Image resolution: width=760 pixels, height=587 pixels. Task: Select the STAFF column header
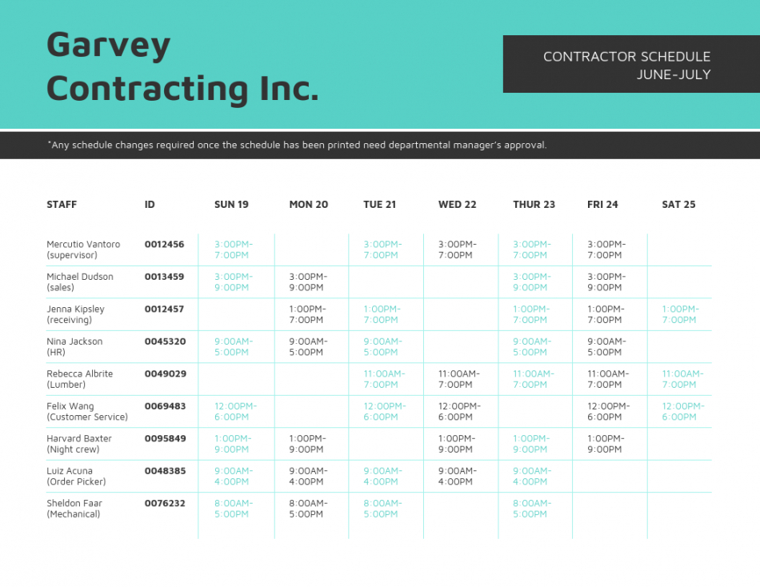coord(62,205)
